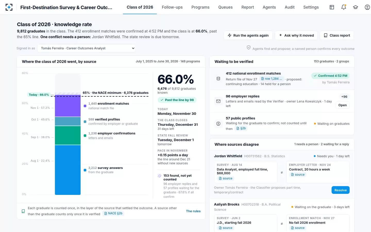Click the Confirmed 4:52 PM badge
This screenshot has height=232, width=371.
(330, 76)
